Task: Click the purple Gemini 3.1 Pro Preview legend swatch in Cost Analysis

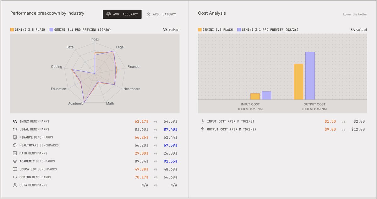Action: pos(239,30)
